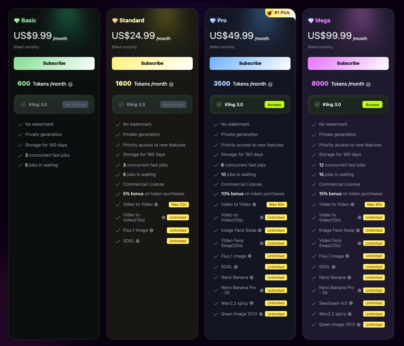Click the Kling 3.0 checkmark in Pro plan

219,104
